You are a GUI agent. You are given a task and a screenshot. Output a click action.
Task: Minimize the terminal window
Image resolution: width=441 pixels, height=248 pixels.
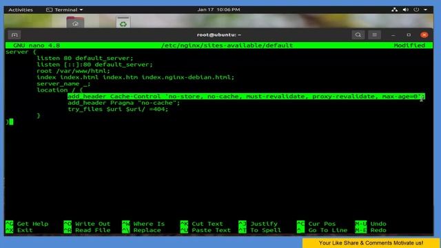(393, 35)
